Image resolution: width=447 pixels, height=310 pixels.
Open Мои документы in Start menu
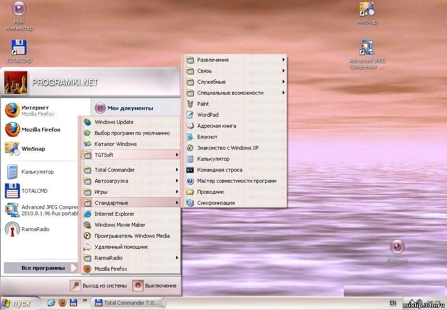pyautogui.click(x=136, y=108)
